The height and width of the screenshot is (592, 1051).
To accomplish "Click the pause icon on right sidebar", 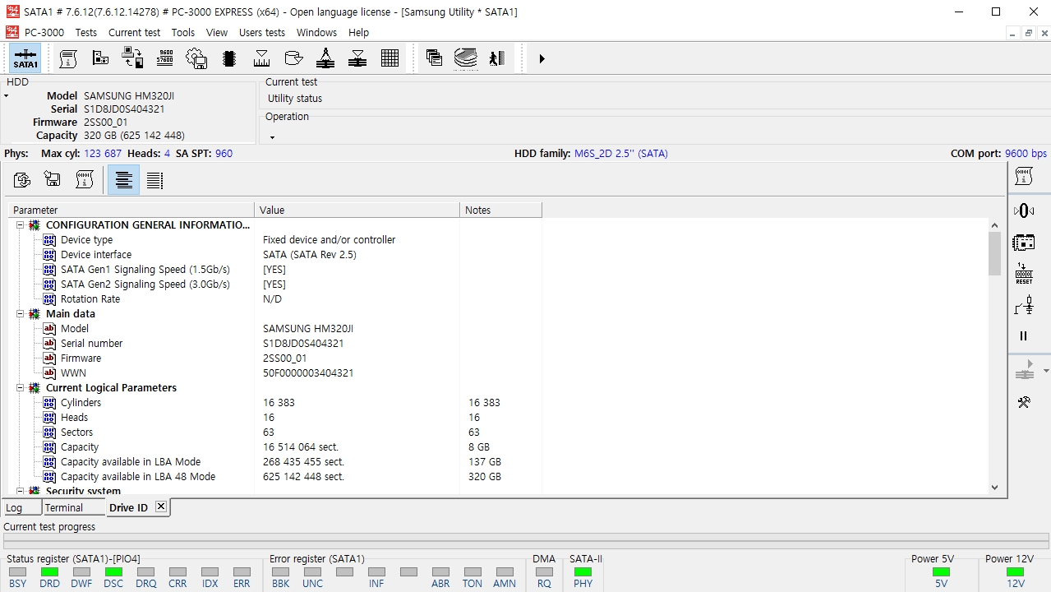I will (1023, 335).
